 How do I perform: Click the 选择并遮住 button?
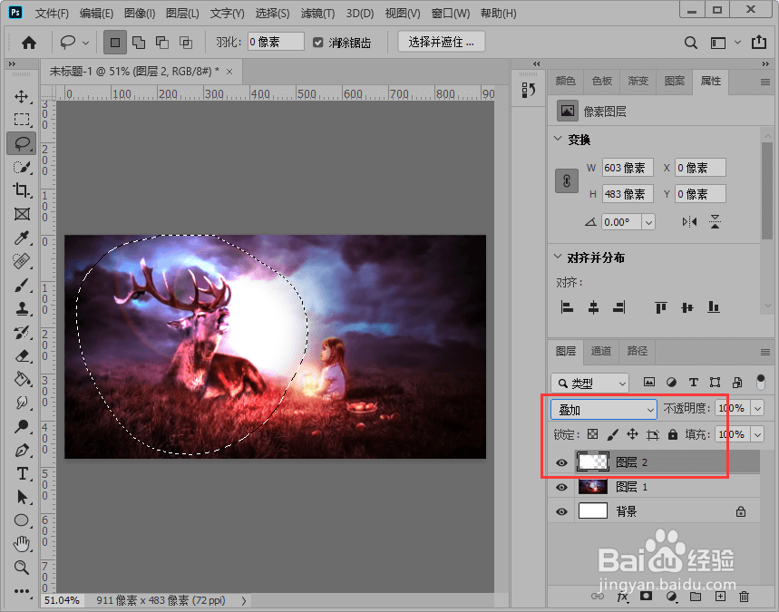[441, 42]
